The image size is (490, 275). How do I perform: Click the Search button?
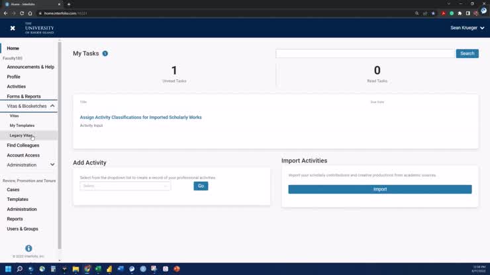(467, 54)
